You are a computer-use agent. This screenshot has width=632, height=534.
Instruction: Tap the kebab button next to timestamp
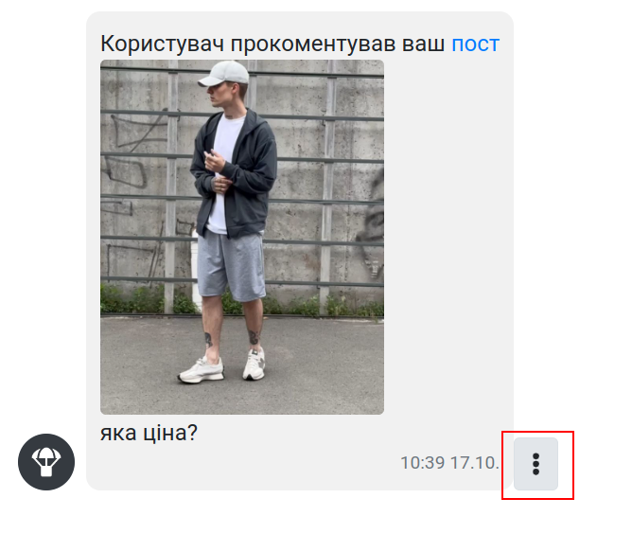(535, 464)
